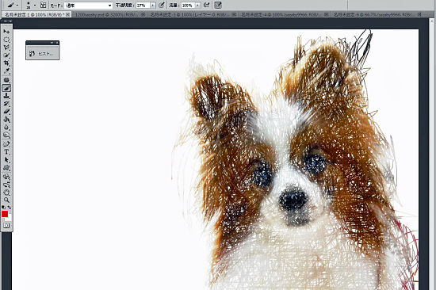Select the Quick Selection tool
This screenshot has width=436, height=290.
[x=6, y=55]
